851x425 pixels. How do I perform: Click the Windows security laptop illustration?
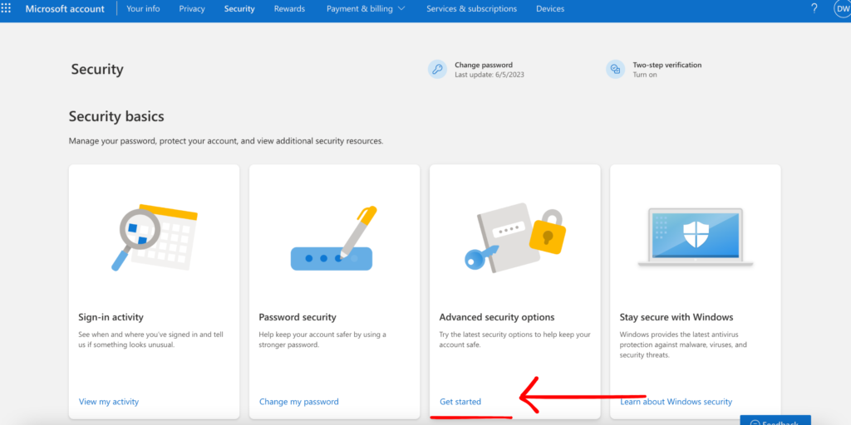coord(695,237)
